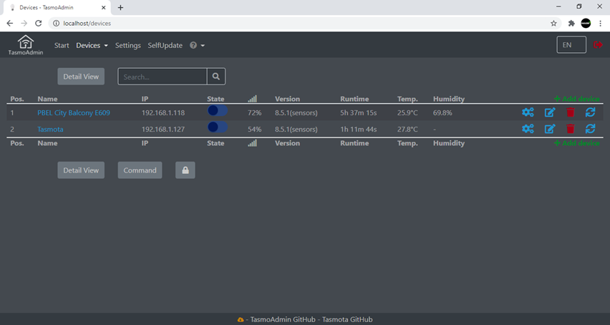
Task: Open configuration gears for Tasmota device
Action: pyautogui.click(x=528, y=129)
